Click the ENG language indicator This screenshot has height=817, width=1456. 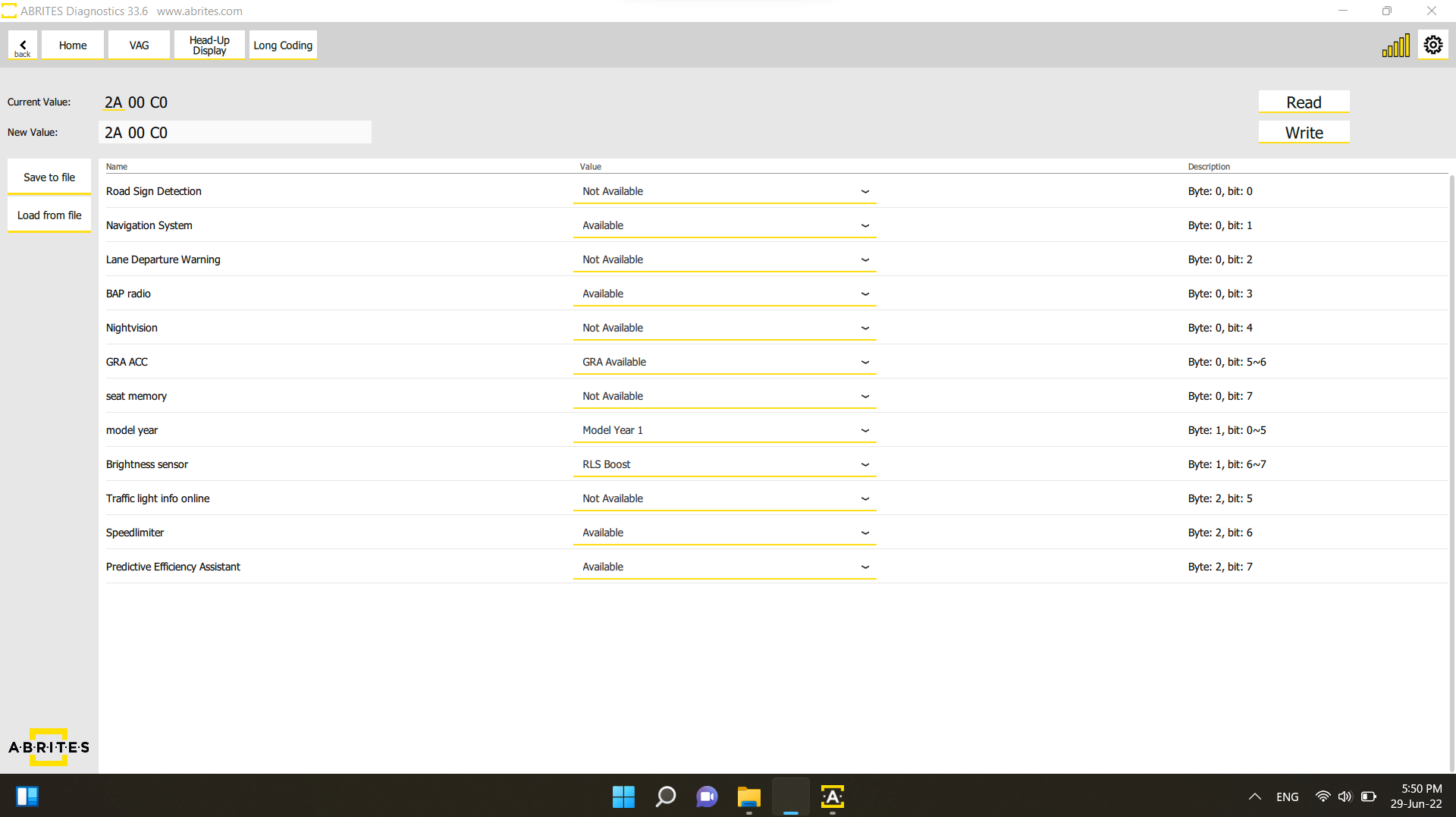[1287, 797]
